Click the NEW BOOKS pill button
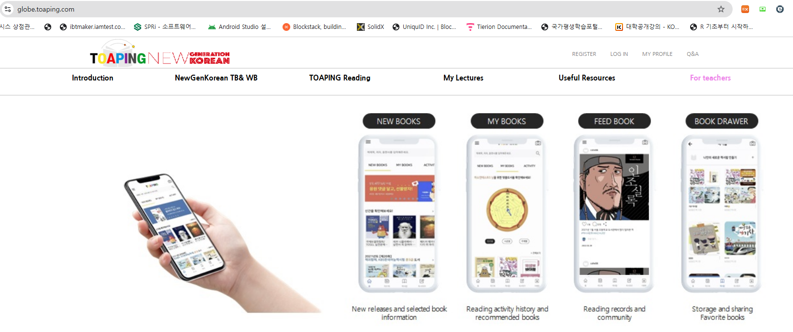The image size is (793, 332). click(x=399, y=121)
